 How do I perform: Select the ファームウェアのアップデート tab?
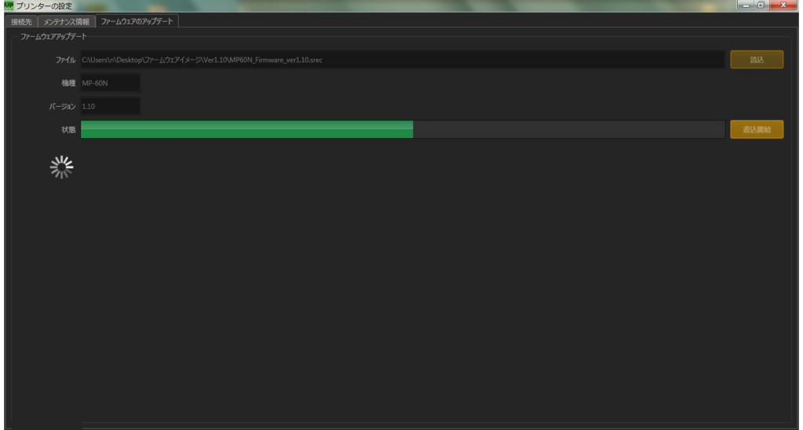click(x=136, y=21)
